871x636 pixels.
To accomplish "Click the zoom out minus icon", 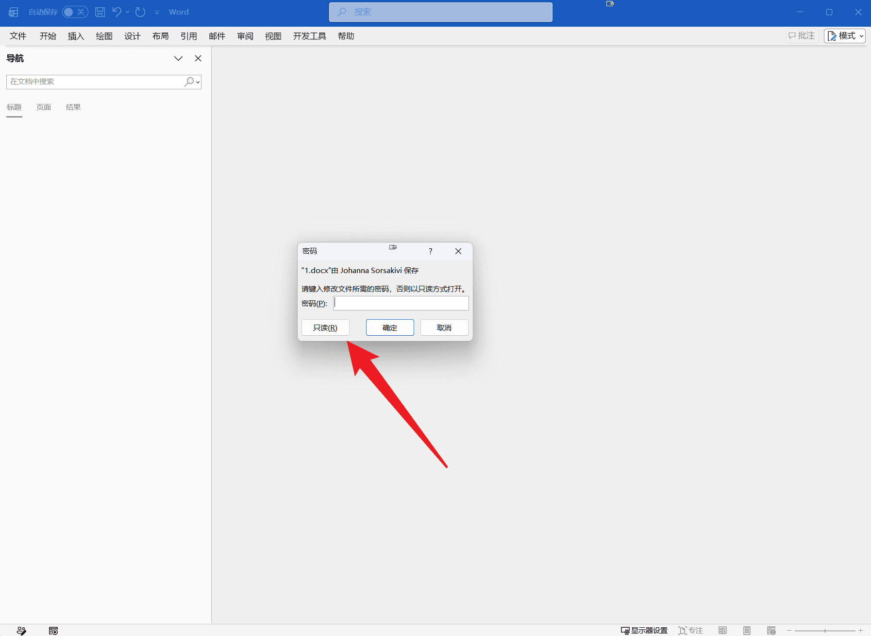I will click(x=789, y=631).
